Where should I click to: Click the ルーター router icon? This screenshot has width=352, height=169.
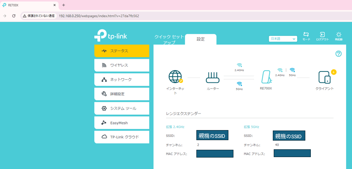pyautogui.click(x=212, y=77)
